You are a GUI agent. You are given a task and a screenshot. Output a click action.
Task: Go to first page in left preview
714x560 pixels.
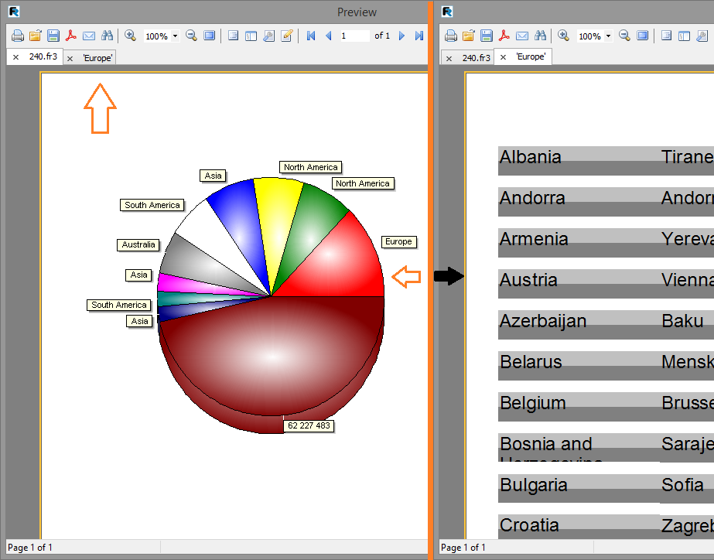[311, 36]
